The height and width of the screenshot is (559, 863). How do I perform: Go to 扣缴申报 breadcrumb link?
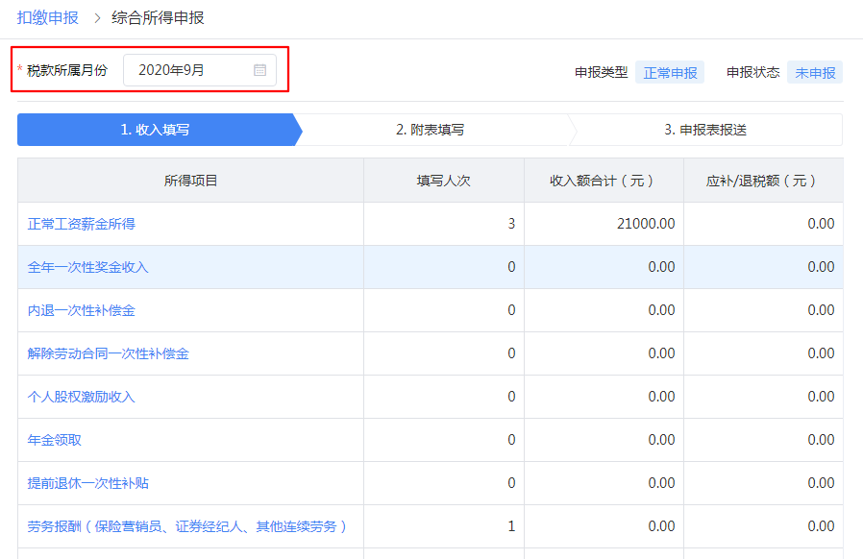pos(48,17)
